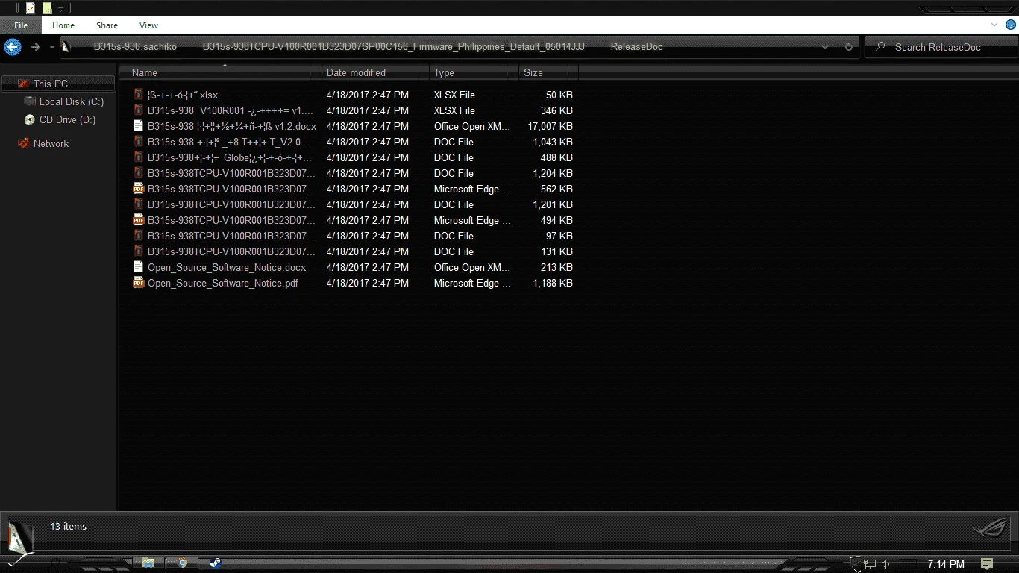Open the address bar history dropdown
The height and width of the screenshot is (573, 1019).
pyautogui.click(x=825, y=47)
